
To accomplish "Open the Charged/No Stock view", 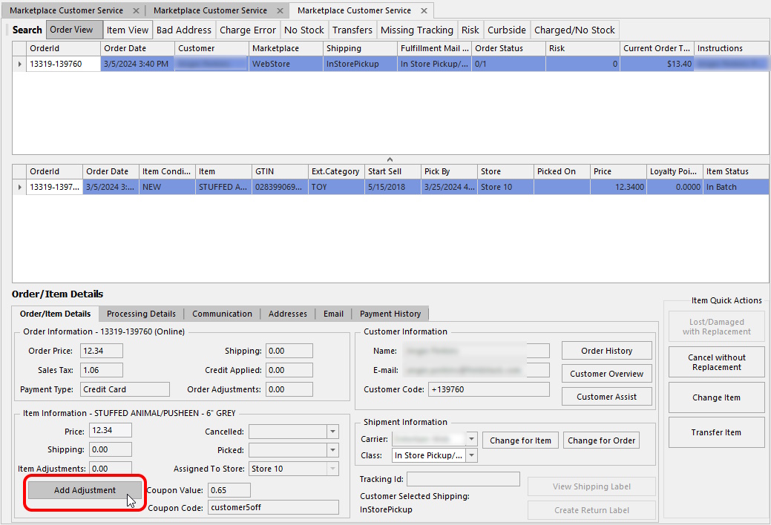I will [575, 30].
